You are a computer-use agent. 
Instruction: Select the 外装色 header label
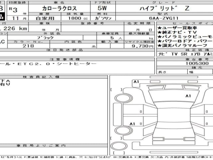(x=52, y=33)
